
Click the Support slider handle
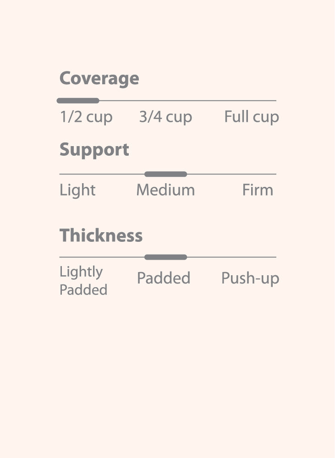[x=165, y=174]
